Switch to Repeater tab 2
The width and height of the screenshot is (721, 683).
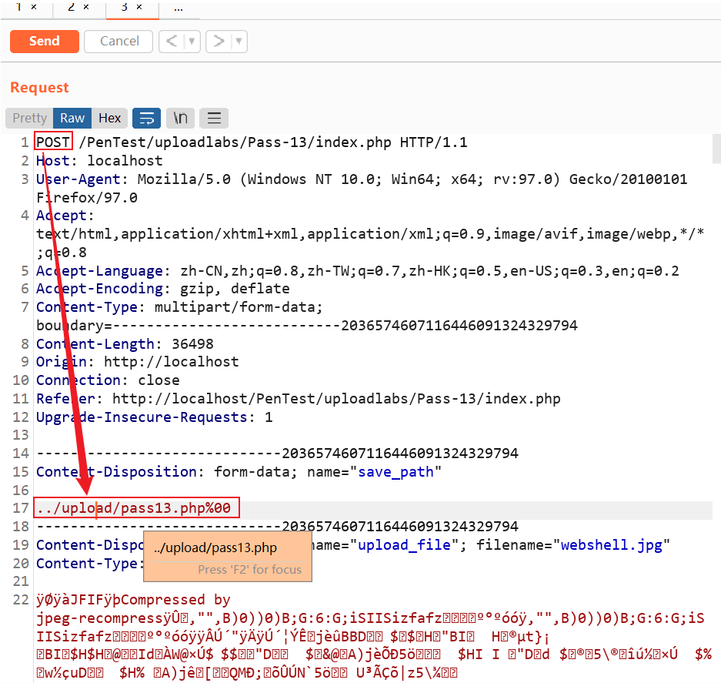click(x=72, y=7)
